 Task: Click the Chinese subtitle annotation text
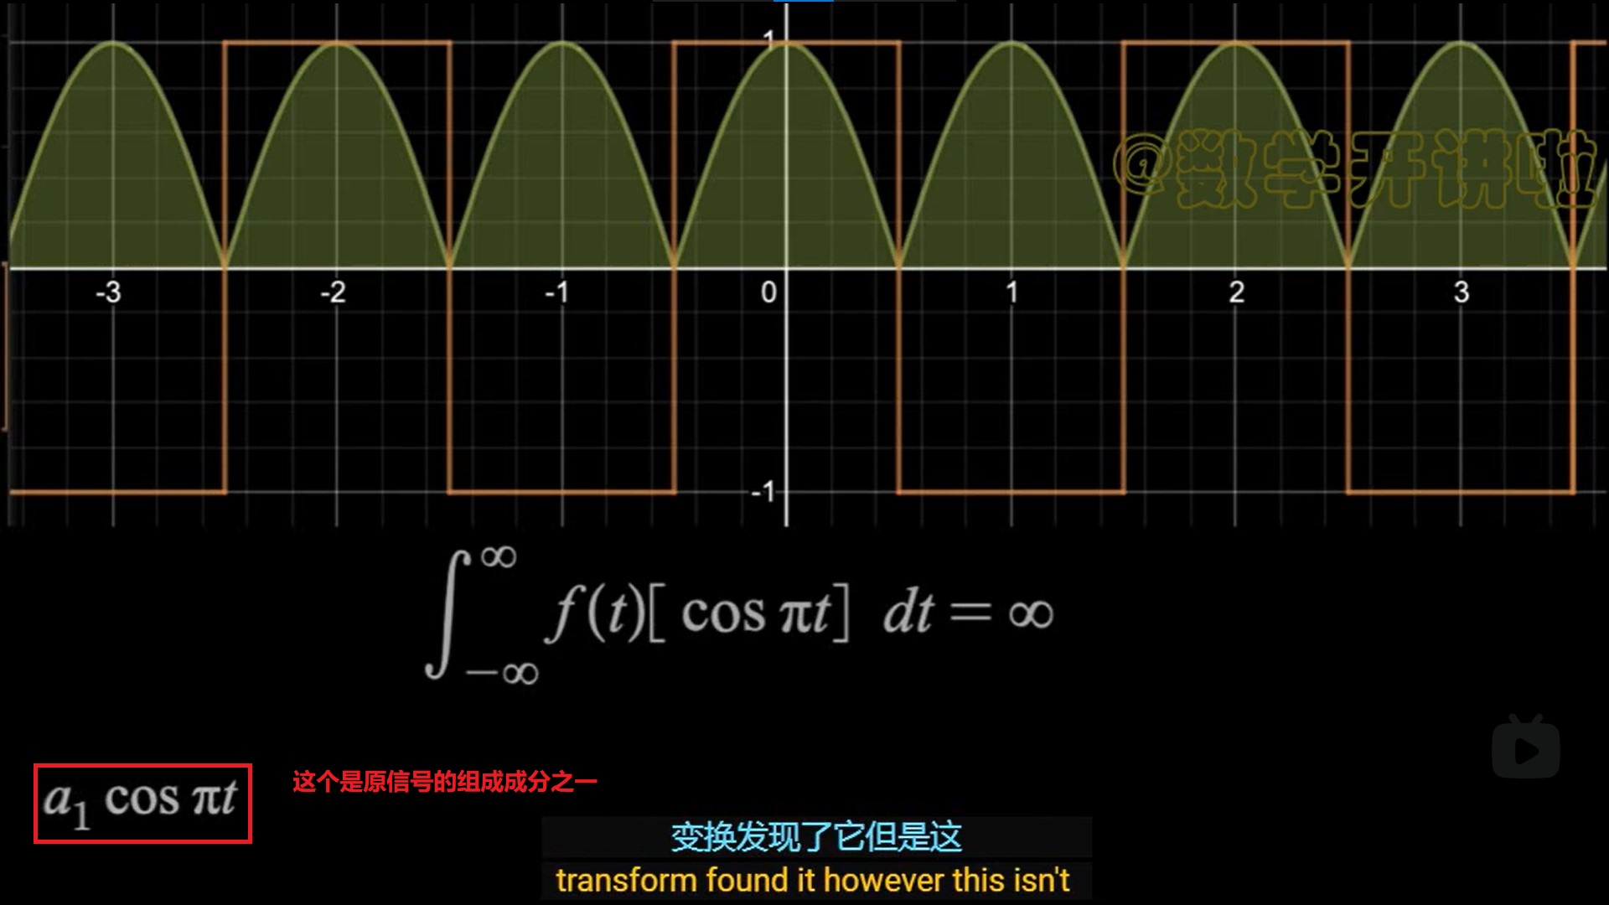(x=442, y=783)
